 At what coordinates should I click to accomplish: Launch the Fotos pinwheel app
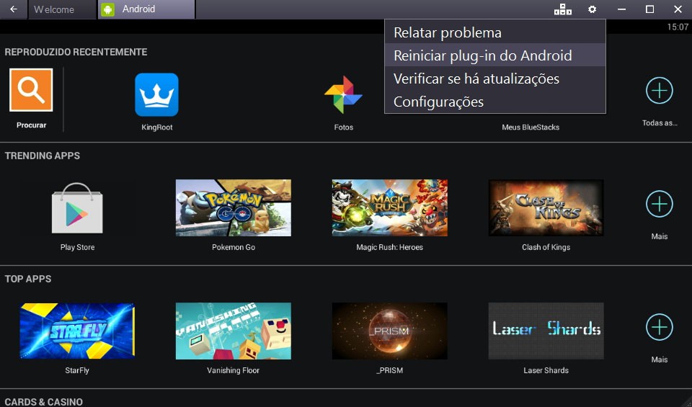[x=343, y=95]
